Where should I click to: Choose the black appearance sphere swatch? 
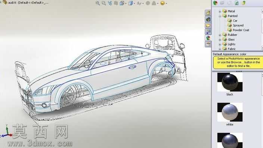[x=230, y=82]
